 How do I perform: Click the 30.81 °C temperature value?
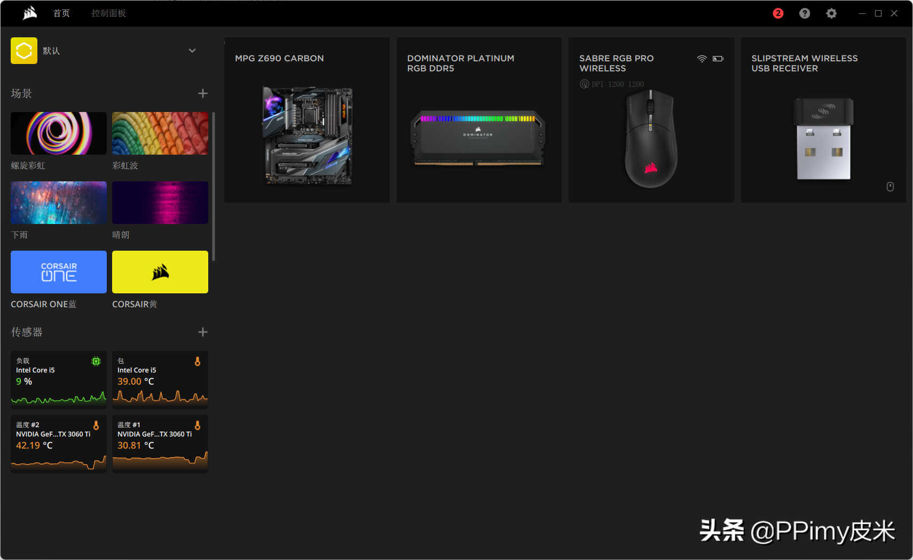pos(136,446)
